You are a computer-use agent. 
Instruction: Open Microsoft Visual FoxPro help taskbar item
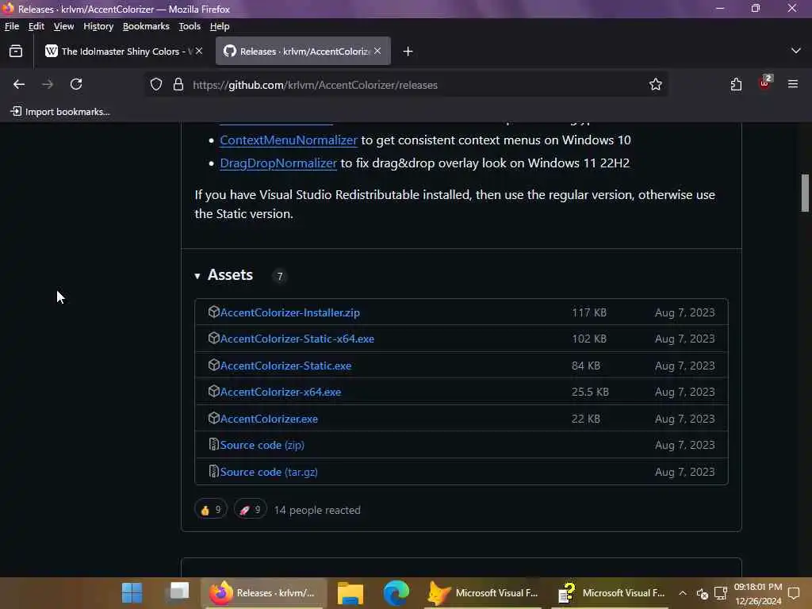pos(610,593)
